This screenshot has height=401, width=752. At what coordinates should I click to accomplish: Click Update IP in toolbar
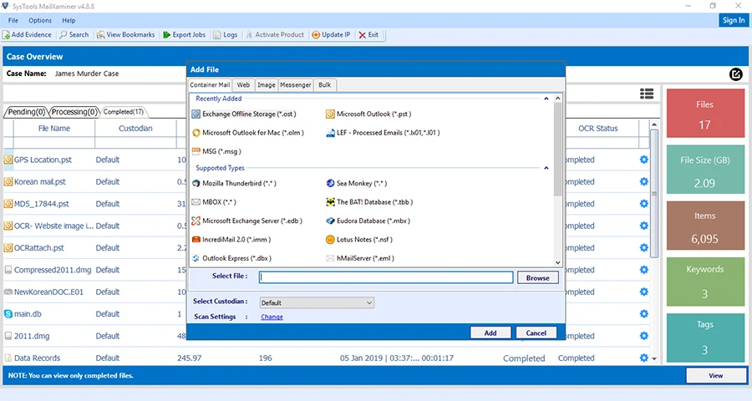331,34
